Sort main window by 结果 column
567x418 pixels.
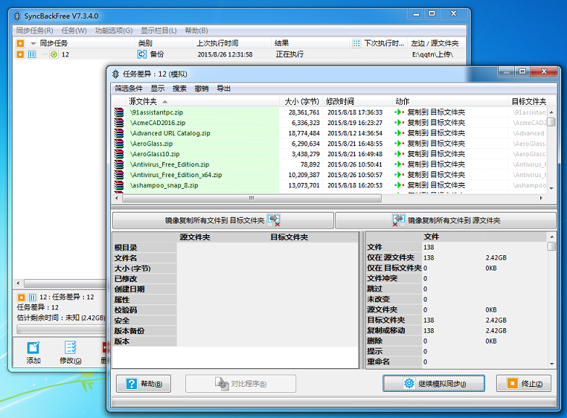click(282, 43)
